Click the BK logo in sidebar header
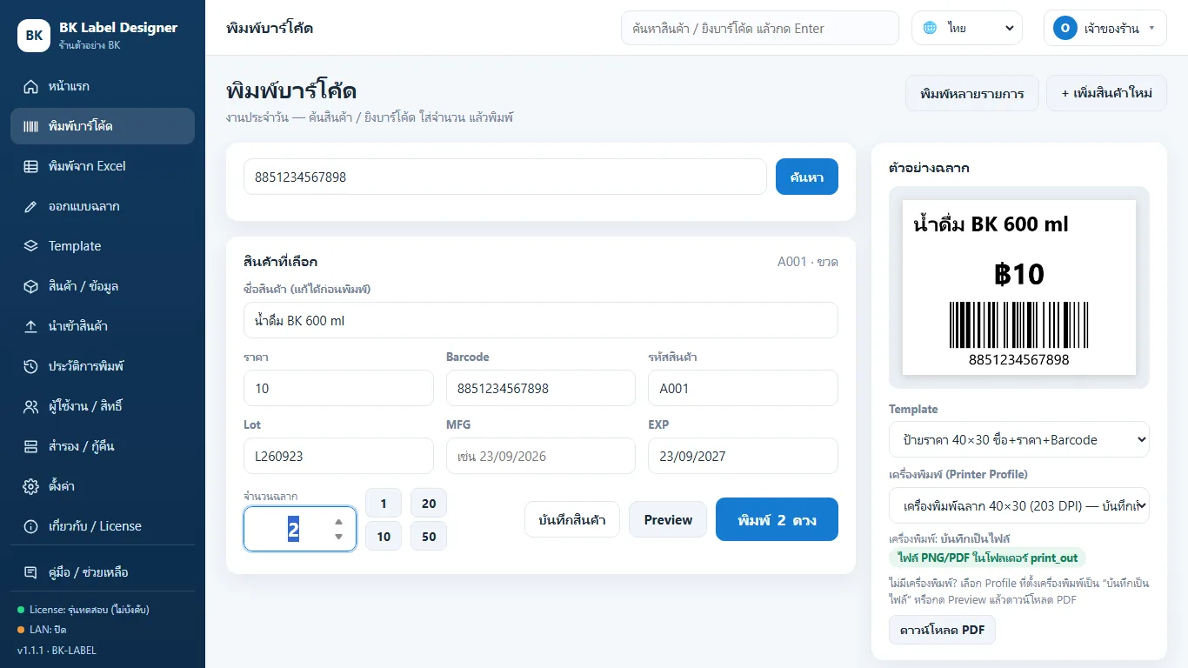 click(x=34, y=36)
